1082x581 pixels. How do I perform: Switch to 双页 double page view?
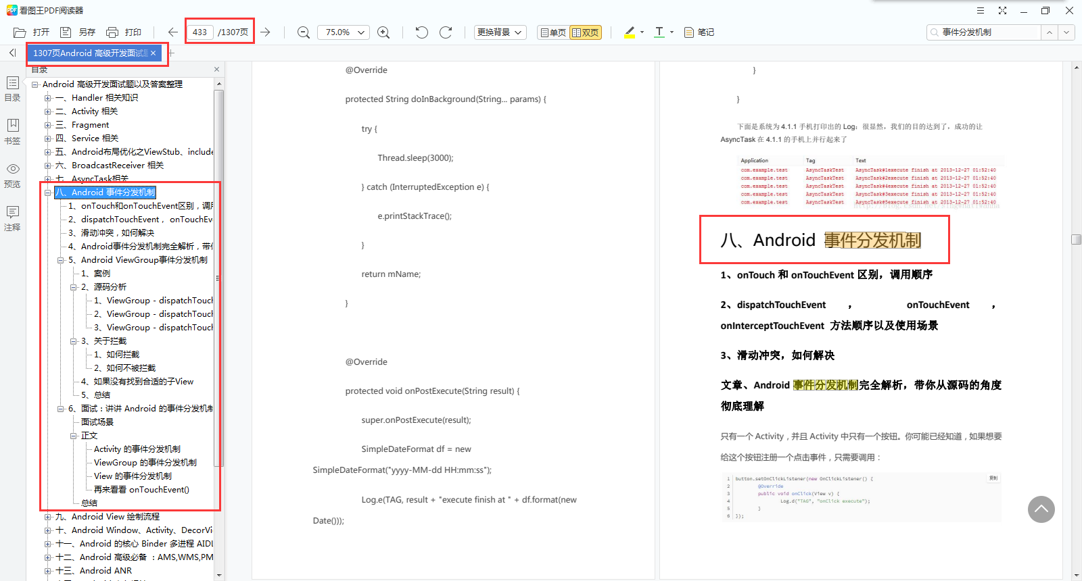tap(586, 32)
